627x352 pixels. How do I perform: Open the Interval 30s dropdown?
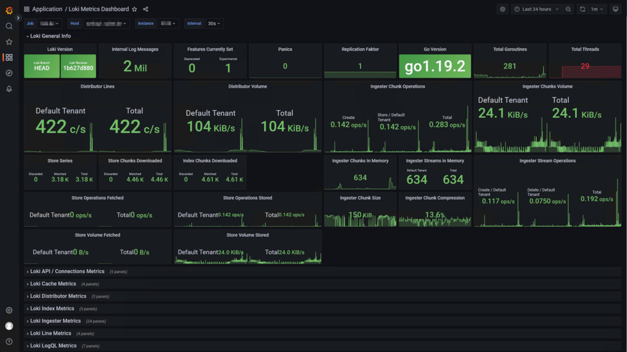tap(214, 24)
